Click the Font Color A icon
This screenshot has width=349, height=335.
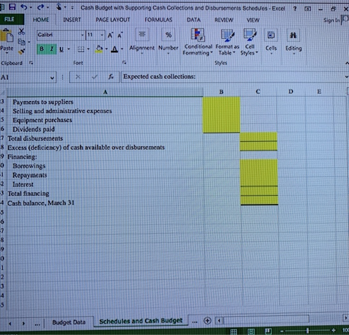tap(114, 49)
